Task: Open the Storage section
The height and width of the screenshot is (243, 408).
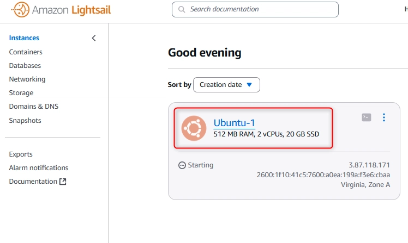Action: tap(21, 93)
